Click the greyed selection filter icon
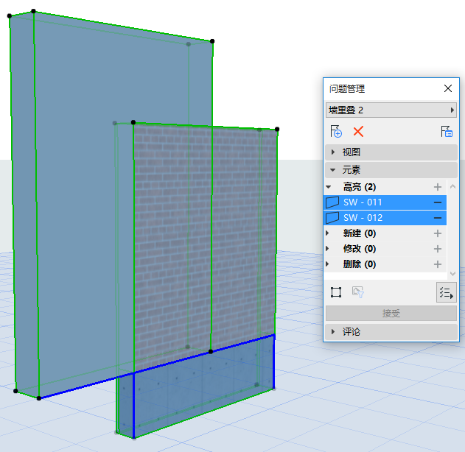This screenshot has width=465, height=452. (x=358, y=292)
